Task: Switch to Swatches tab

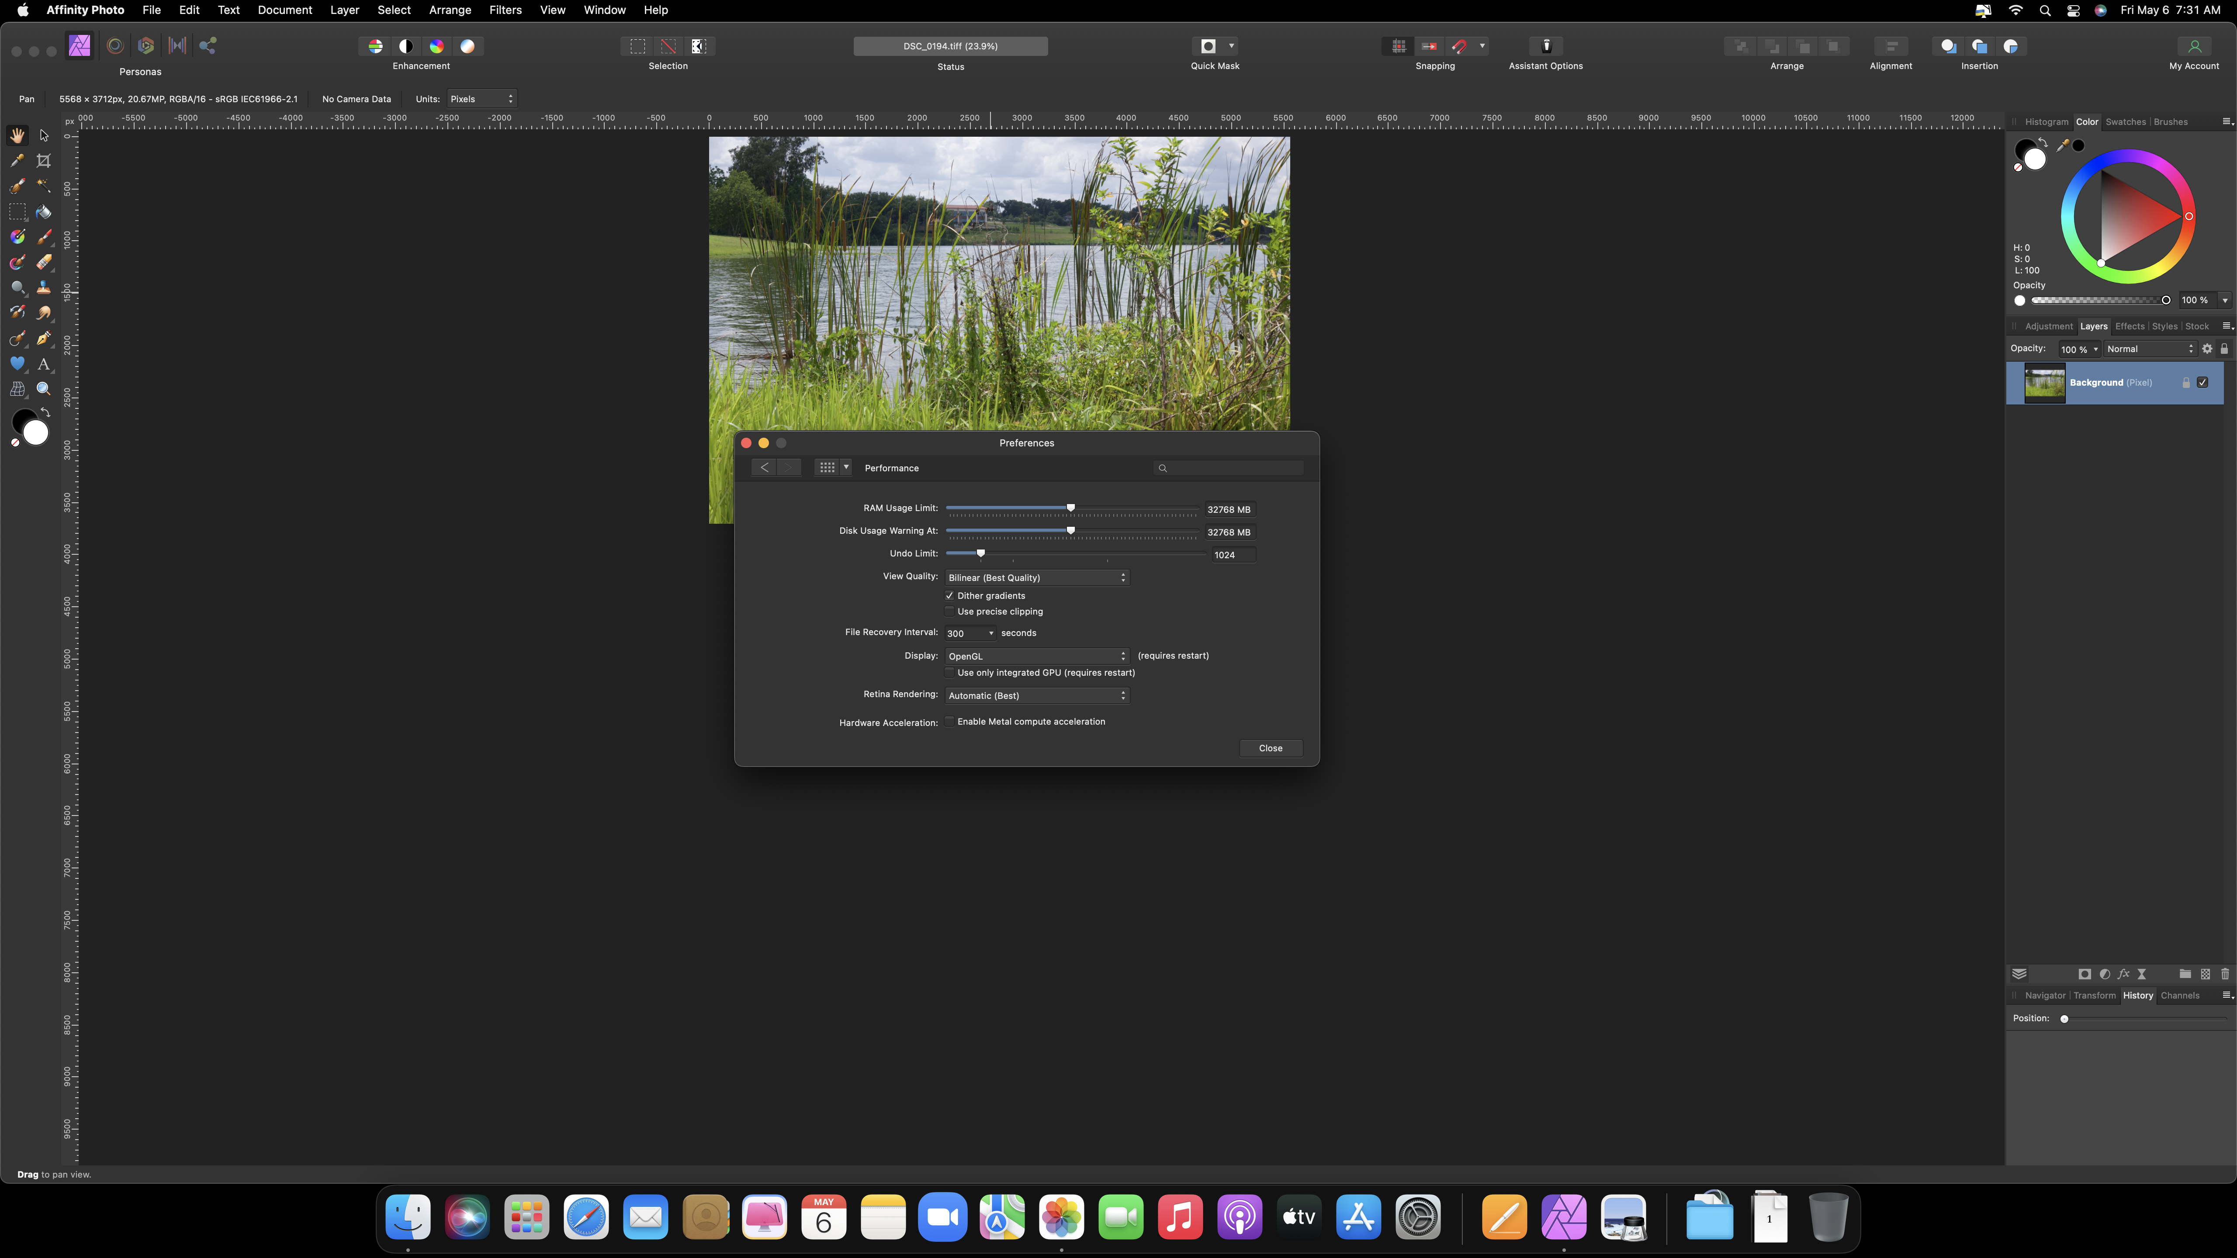Action: point(2126,122)
